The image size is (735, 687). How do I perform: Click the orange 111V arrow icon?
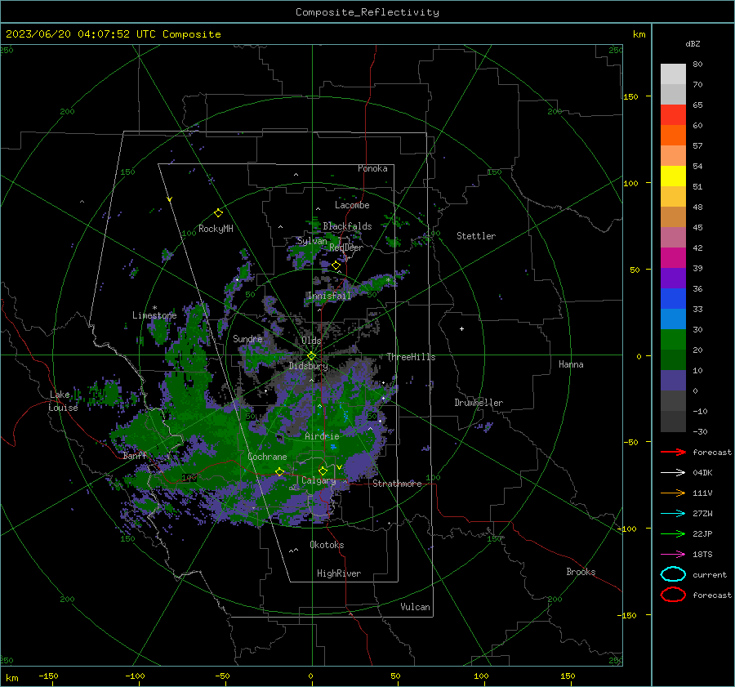tap(673, 493)
